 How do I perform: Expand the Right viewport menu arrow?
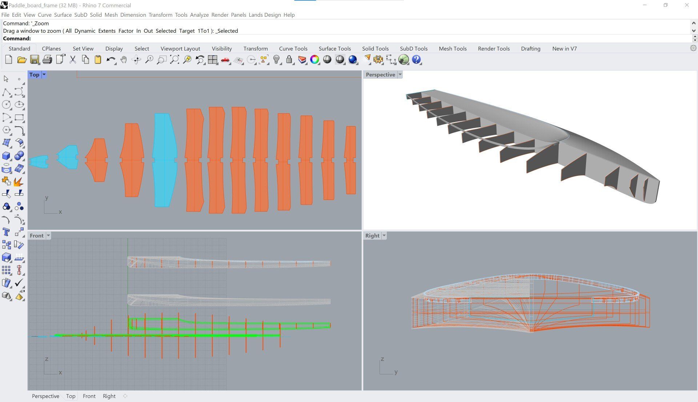(384, 236)
